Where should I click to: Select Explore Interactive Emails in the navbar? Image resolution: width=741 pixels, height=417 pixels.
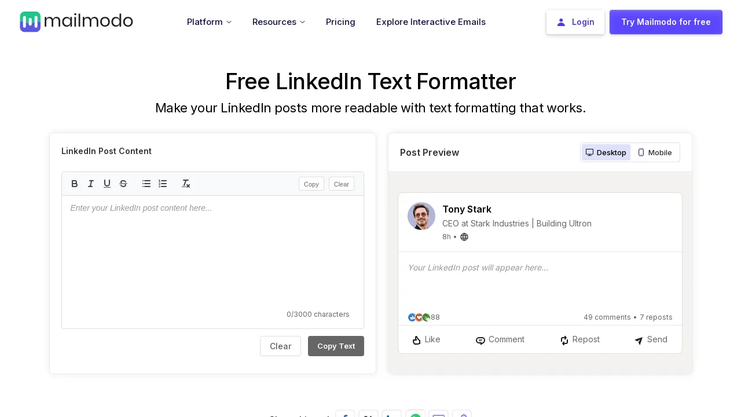[431, 22]
